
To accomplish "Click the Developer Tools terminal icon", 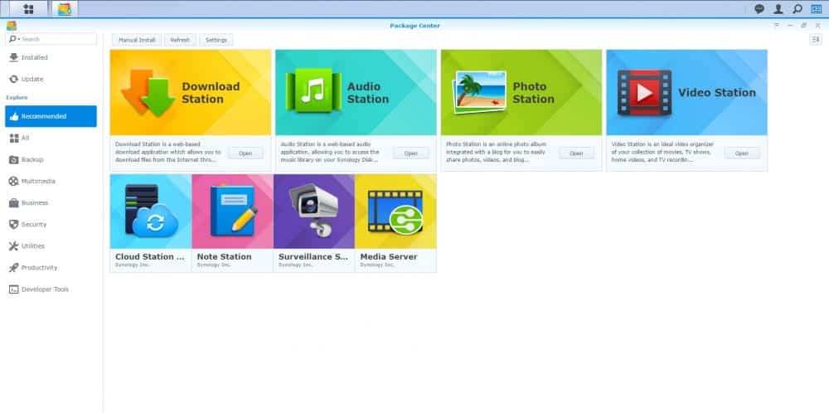I will click(14, 289).
